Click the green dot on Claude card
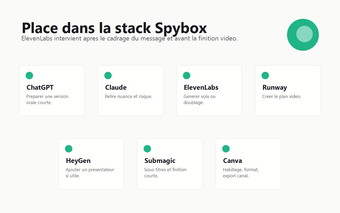The image size is (340, 213). click(x=108, y=75)
